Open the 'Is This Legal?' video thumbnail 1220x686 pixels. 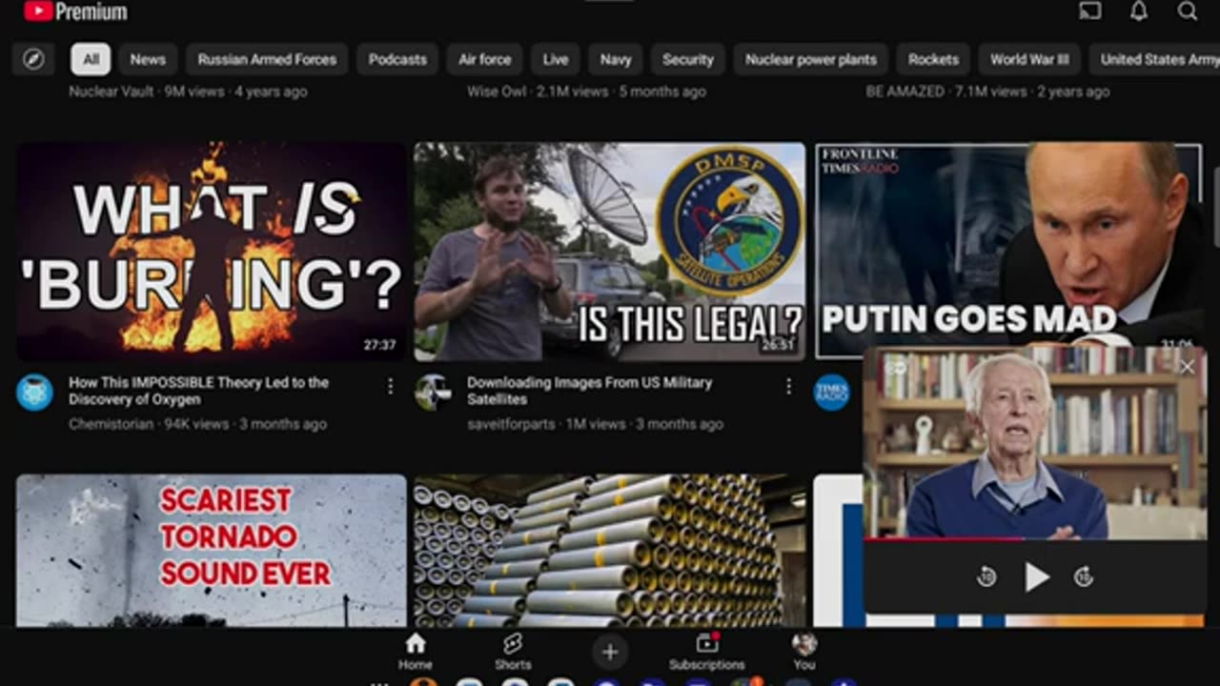(610, 252)
